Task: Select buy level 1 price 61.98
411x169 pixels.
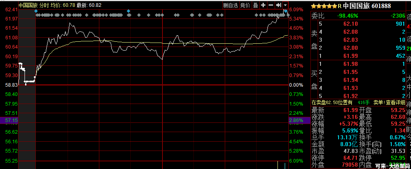Action: tap(350, 64)
